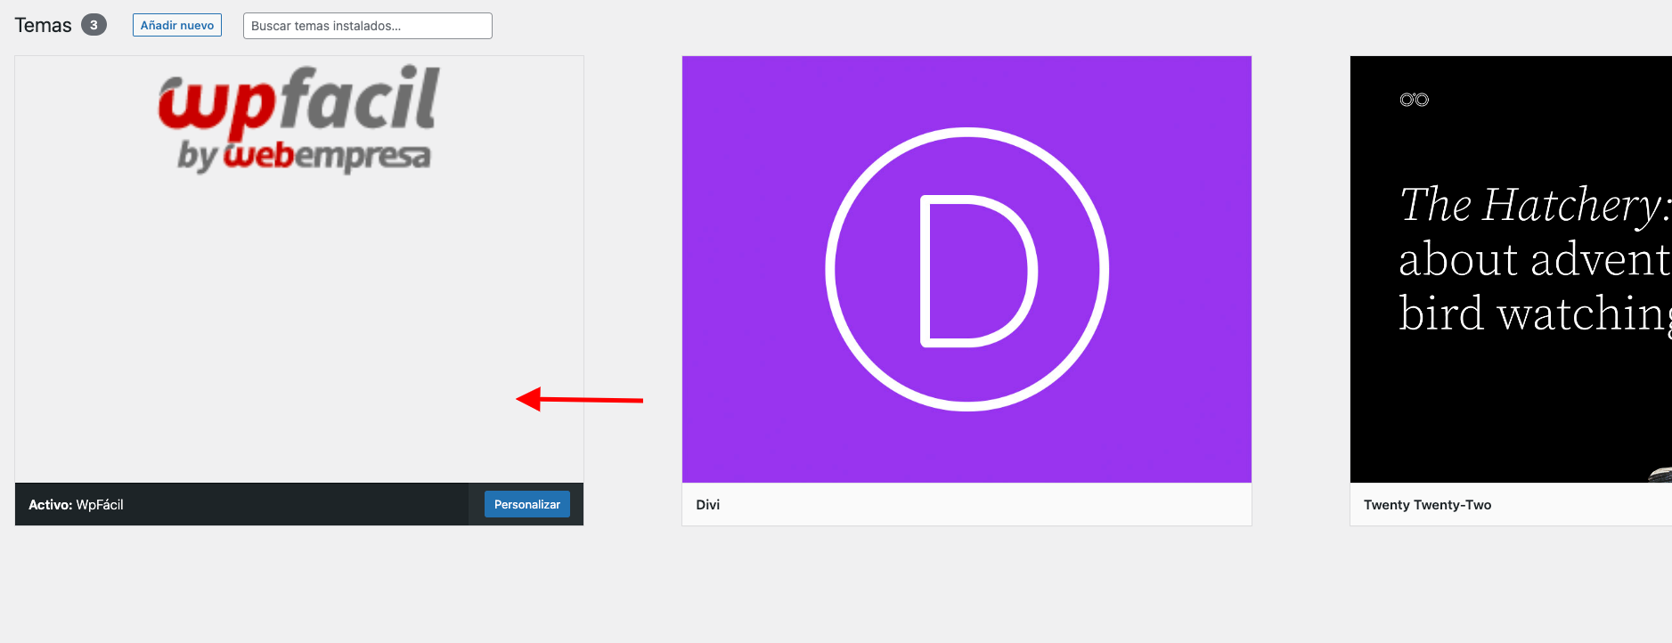Click the glasses logo icon in Twenty Twenty-Two preview
1672x643 pixels.
(x=1414, y=100)
